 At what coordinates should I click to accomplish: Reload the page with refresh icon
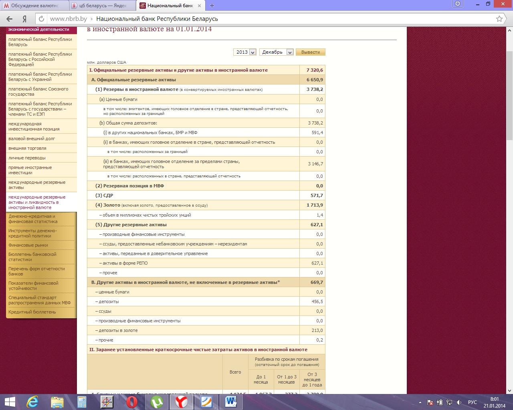click(41, 19)
